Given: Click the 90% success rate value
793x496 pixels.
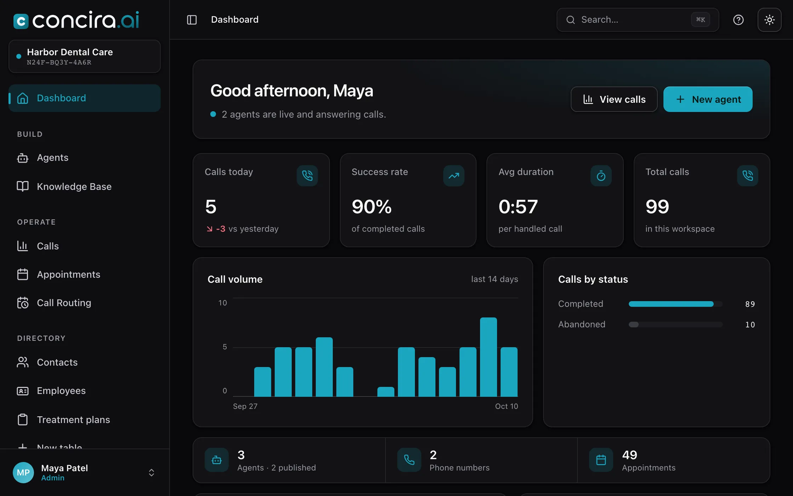Looking at the screenshot, I should [372, 207].
